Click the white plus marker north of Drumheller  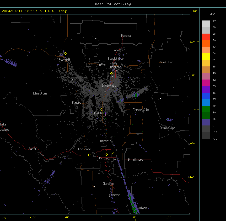coord(160,98)
